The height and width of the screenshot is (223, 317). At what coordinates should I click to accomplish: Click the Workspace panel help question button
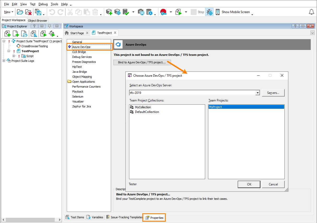[295, 26]
